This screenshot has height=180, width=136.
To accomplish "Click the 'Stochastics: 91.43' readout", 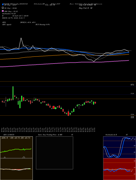I will tap(9, 14).
